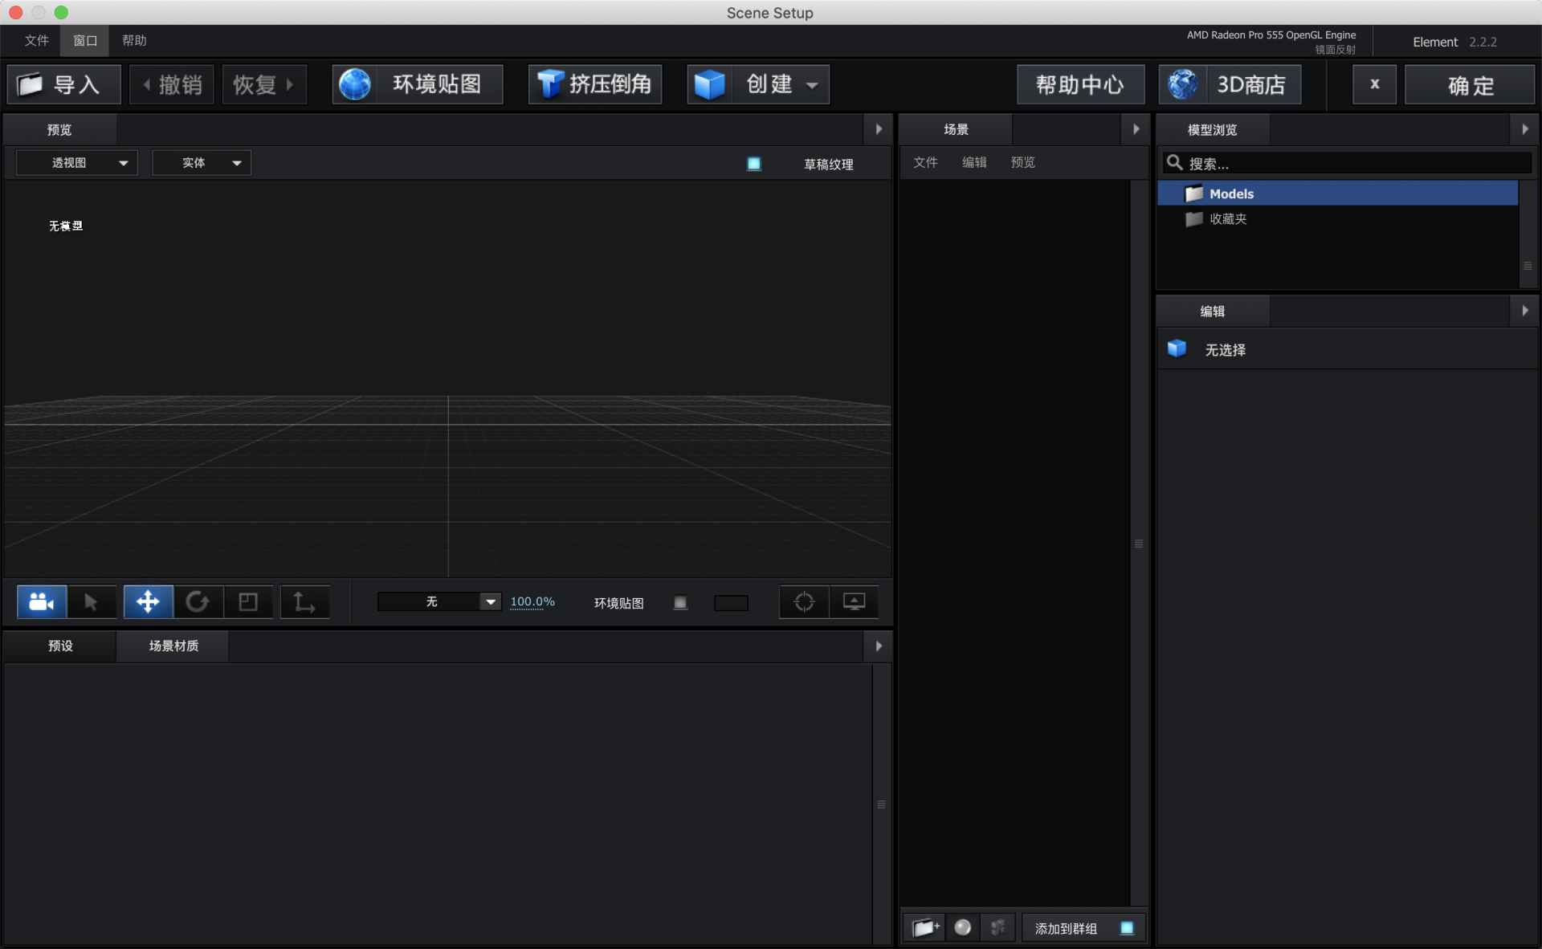
Task: Click the 3D store globe icon
Action: [1182, 84]
